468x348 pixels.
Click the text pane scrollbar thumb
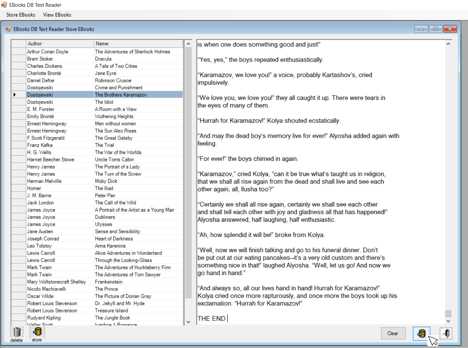click(x=448, y=313)
